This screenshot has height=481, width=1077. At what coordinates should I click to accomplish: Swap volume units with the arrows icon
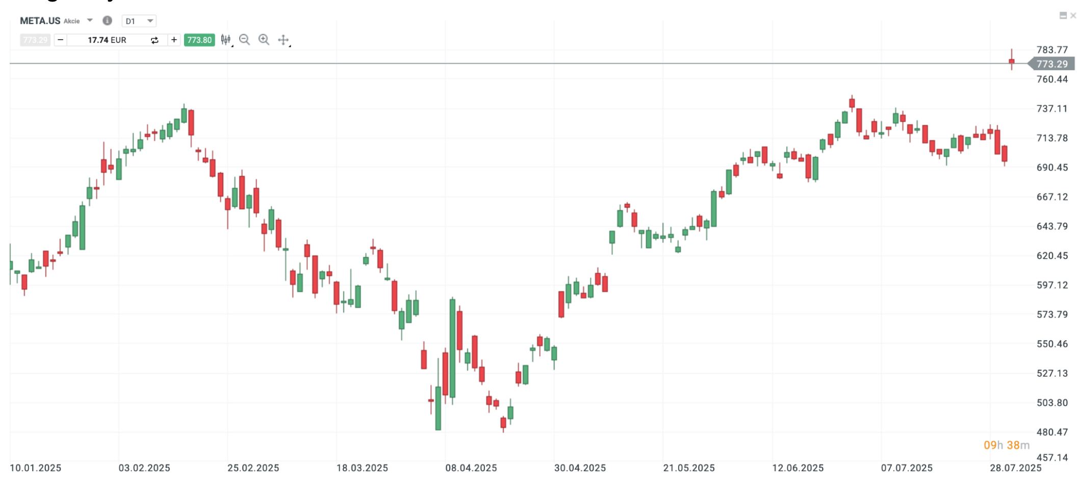(155, 40)
